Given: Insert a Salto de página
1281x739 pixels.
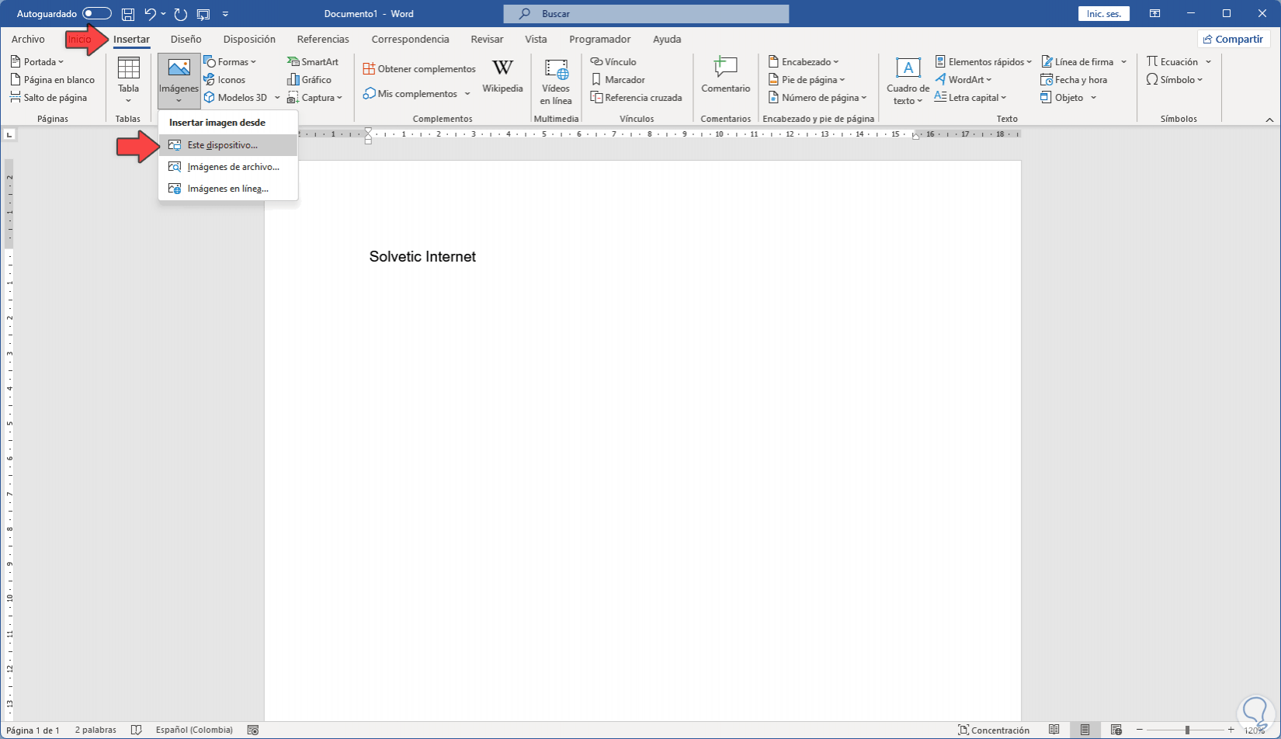Looking at the screenshot, I should coord(49,98).
